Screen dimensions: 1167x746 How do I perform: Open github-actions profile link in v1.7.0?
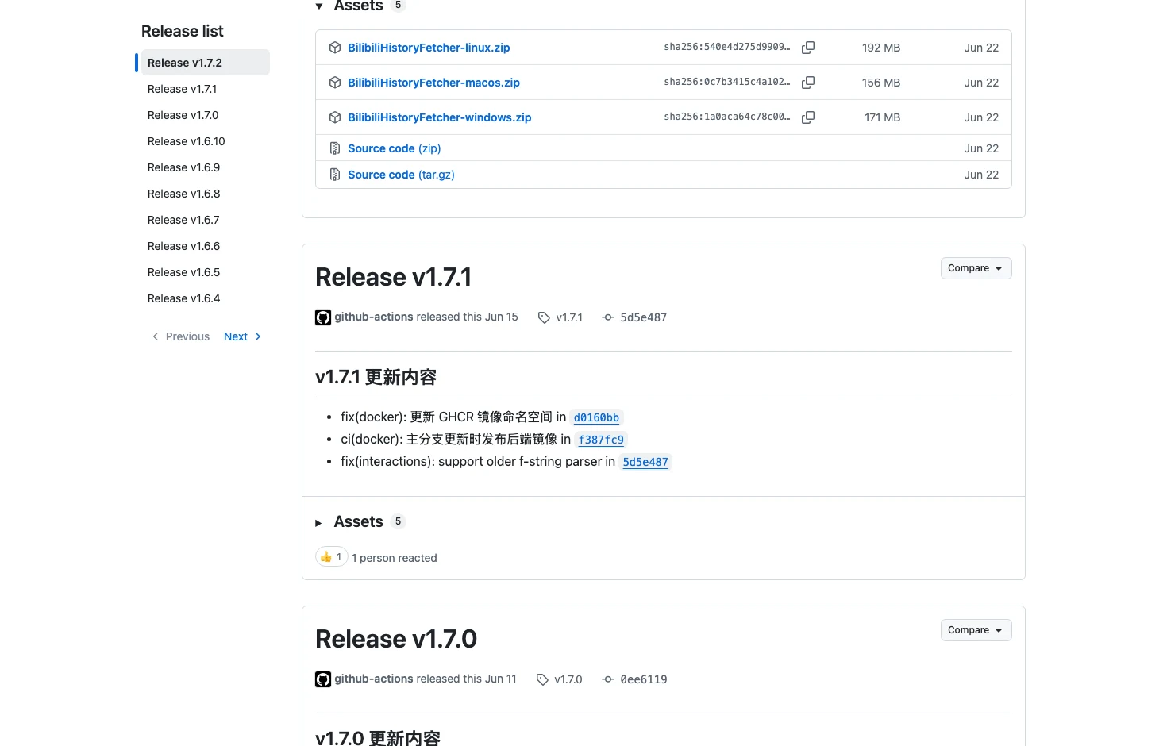point(374,679)
